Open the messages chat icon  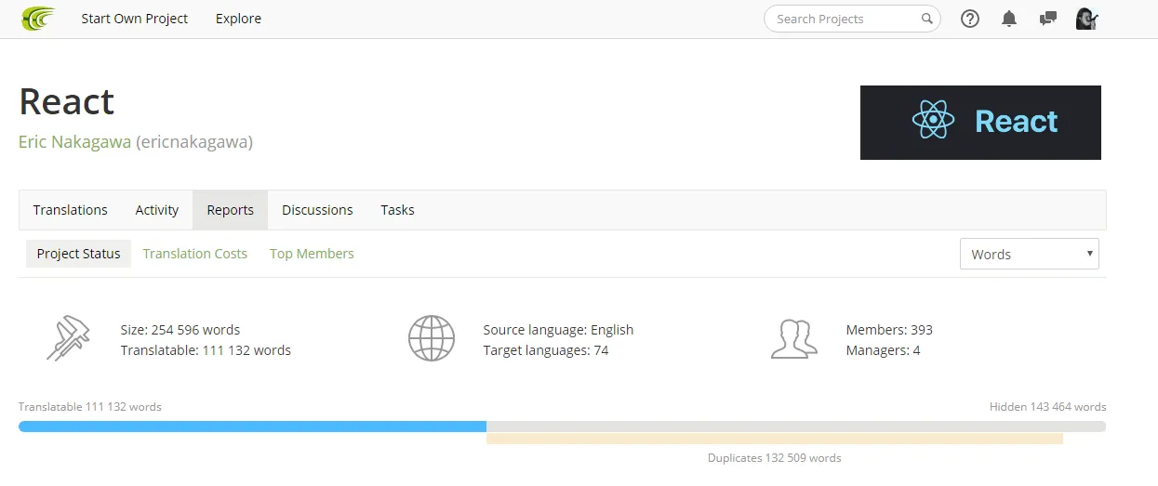1048,19
